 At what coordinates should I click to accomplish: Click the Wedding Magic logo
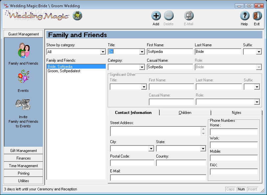tap(37, 16)
